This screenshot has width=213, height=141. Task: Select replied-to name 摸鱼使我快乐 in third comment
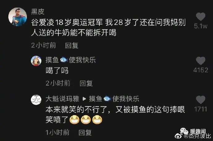[x=114, y=99]
